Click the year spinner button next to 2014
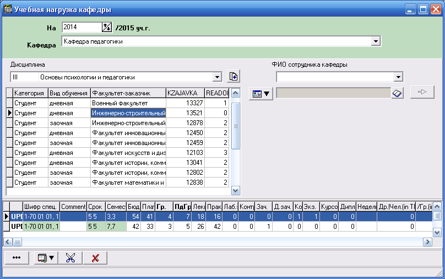 click(x=107, y=27)
